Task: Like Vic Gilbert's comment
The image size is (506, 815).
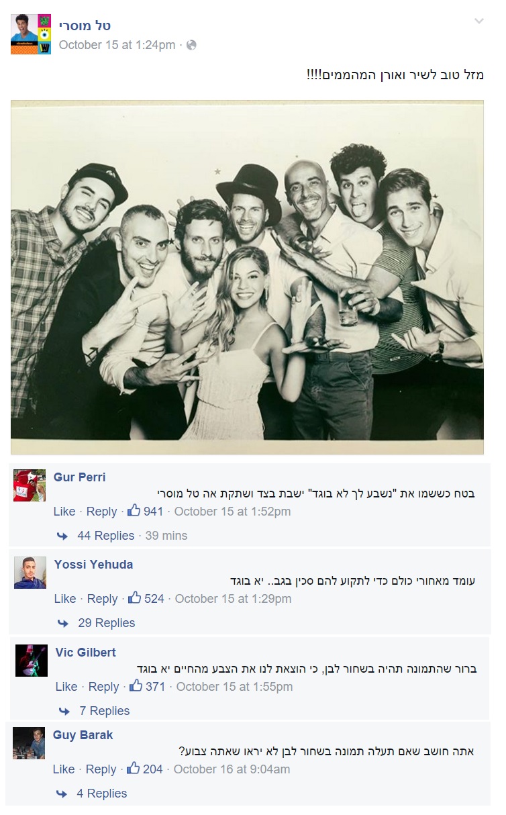Action: pyautogui.click(x=66, y=687)
